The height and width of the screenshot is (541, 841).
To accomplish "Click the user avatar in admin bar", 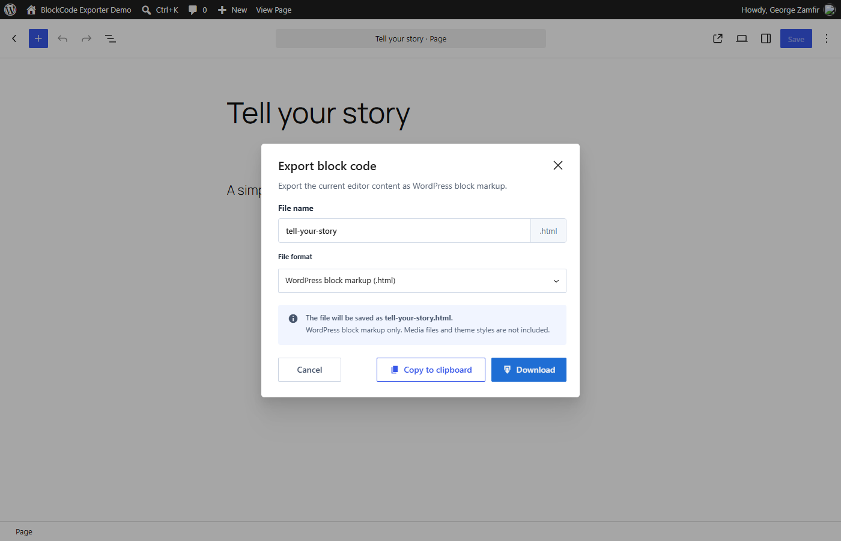I will [830, 10].
